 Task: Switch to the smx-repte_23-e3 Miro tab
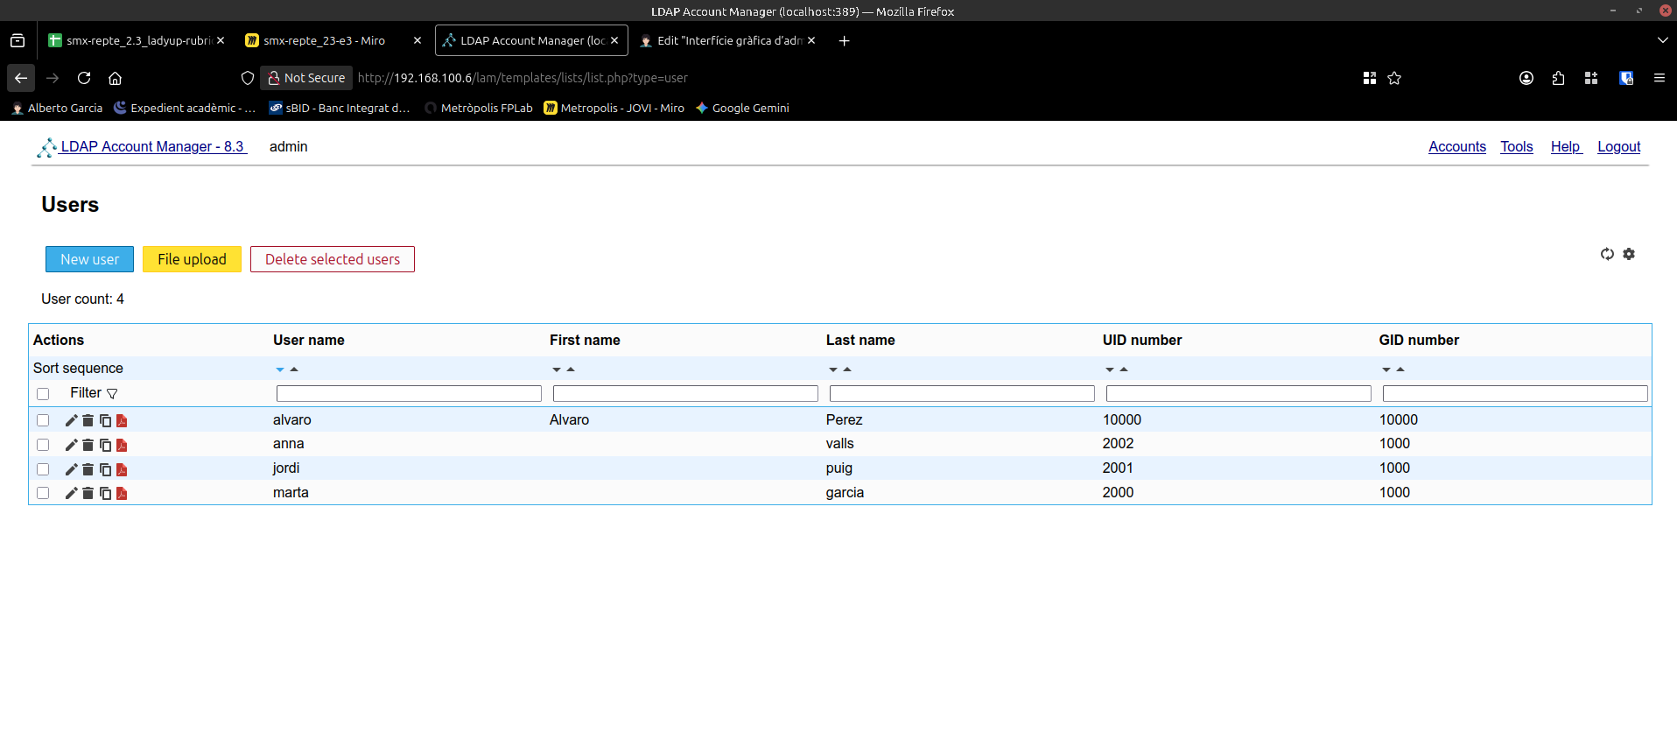click(324, 40)
